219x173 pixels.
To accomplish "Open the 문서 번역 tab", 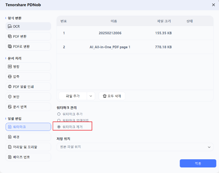I will click(28, 107).
